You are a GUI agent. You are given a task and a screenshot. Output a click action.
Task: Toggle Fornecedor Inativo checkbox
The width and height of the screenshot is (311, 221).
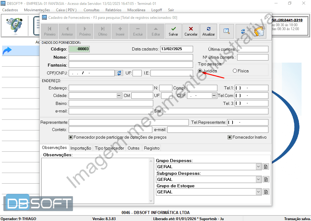pyautogui.click(x=230, y=137)
